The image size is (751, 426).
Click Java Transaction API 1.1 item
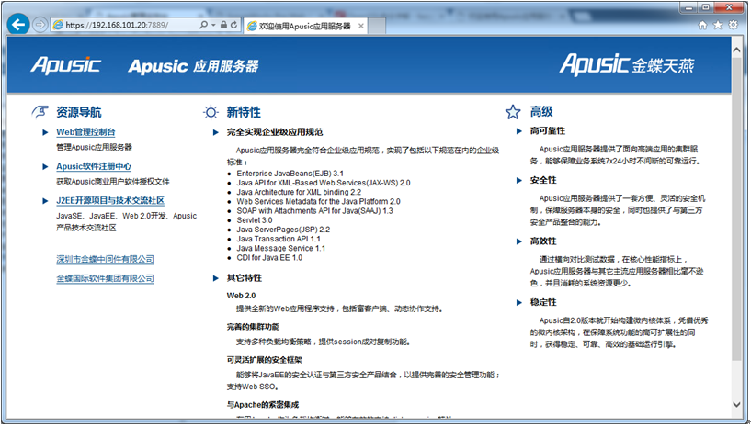point(279,239)
